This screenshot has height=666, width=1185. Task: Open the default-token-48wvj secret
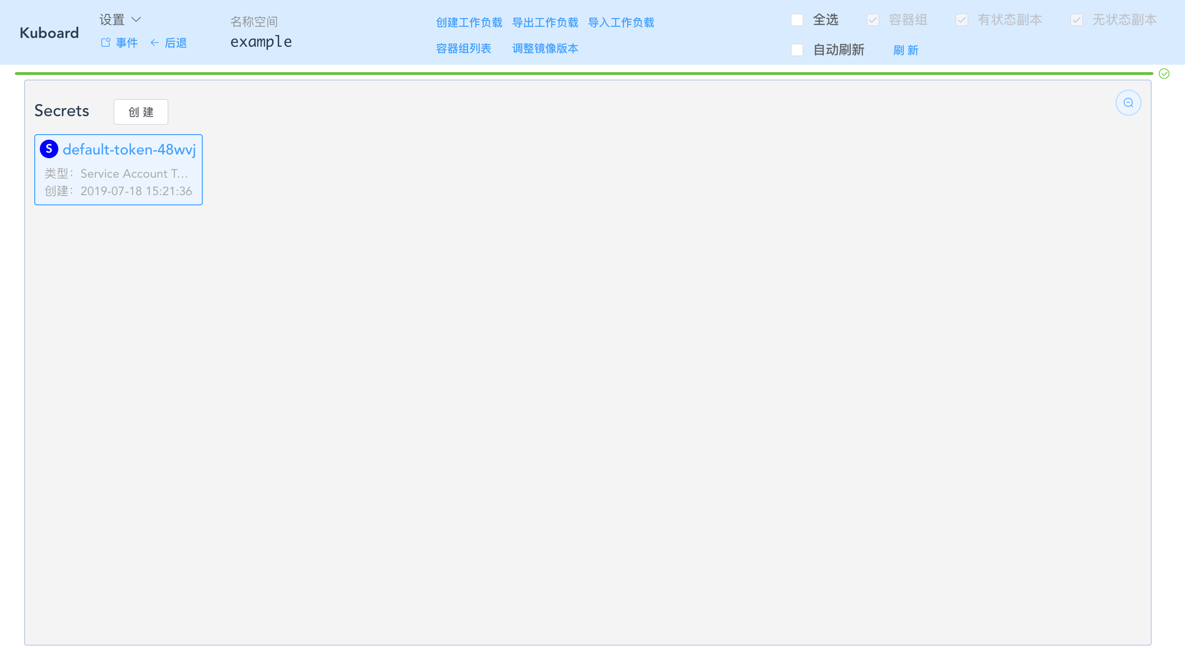point(129,148)
